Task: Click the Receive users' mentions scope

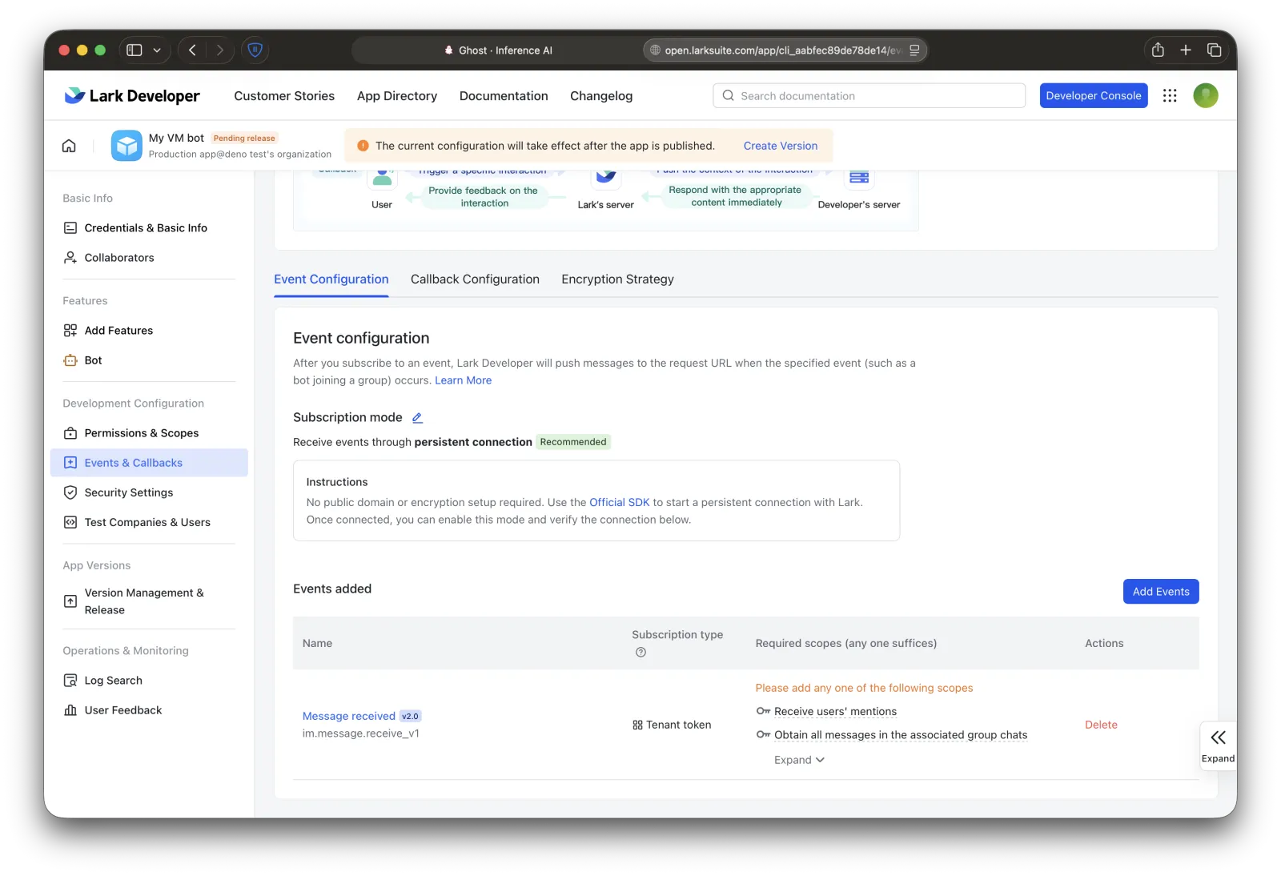Action: tap(835, 712)
